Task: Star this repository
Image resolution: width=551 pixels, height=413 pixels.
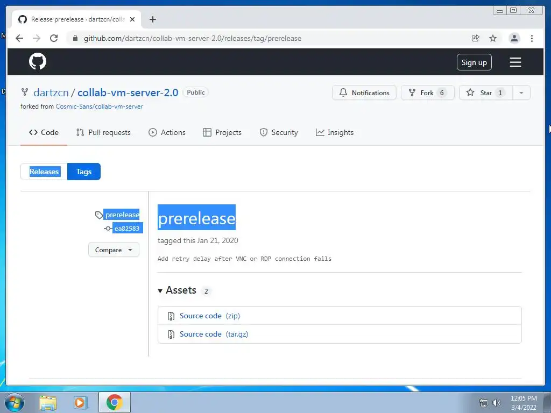Action: click(x=486, y=92)
